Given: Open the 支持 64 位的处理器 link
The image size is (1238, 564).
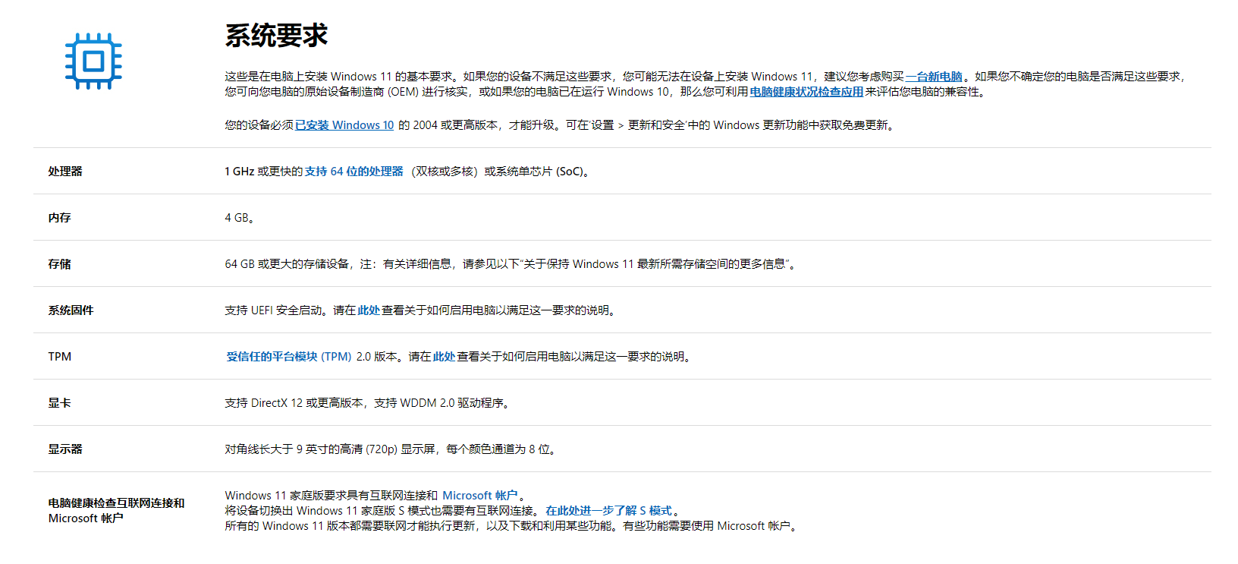Looking at the screenshot, I should (x=354, y=172).
